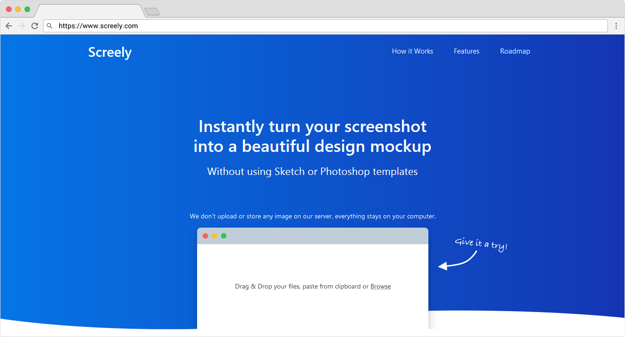Click the yellow dot in mockup window
Screen dimensions: 625x337
(215, 236)
